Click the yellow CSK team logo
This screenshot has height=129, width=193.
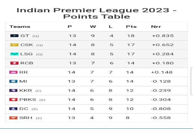pos(14,45)
